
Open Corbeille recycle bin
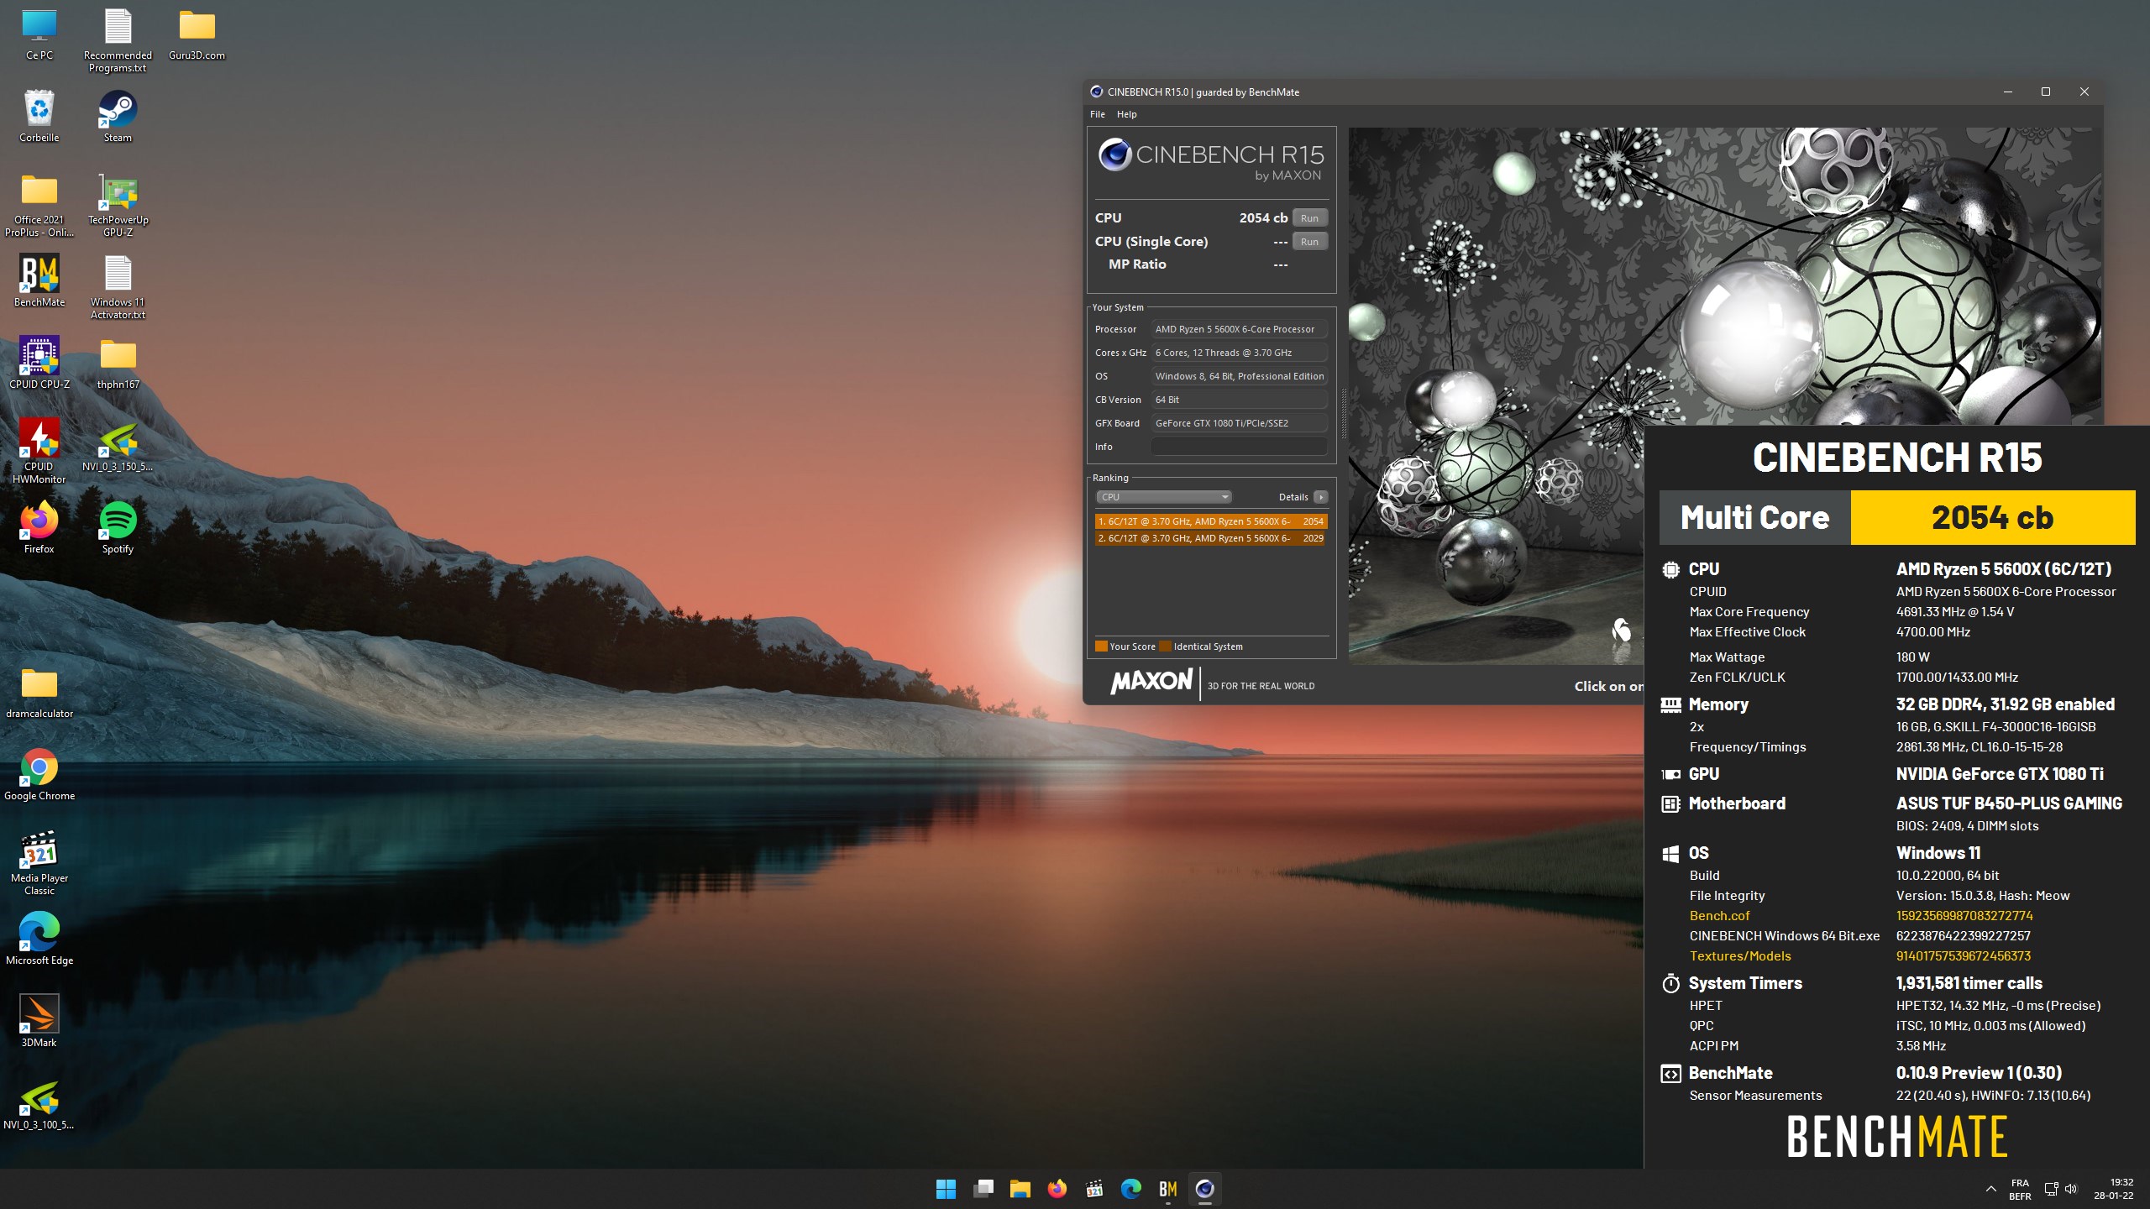point(39,116)
